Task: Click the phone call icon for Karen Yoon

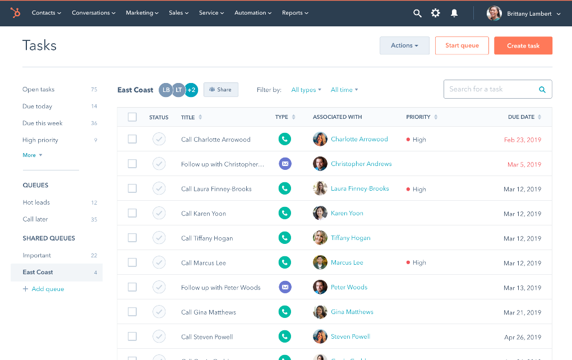Action: click(285, 213)
